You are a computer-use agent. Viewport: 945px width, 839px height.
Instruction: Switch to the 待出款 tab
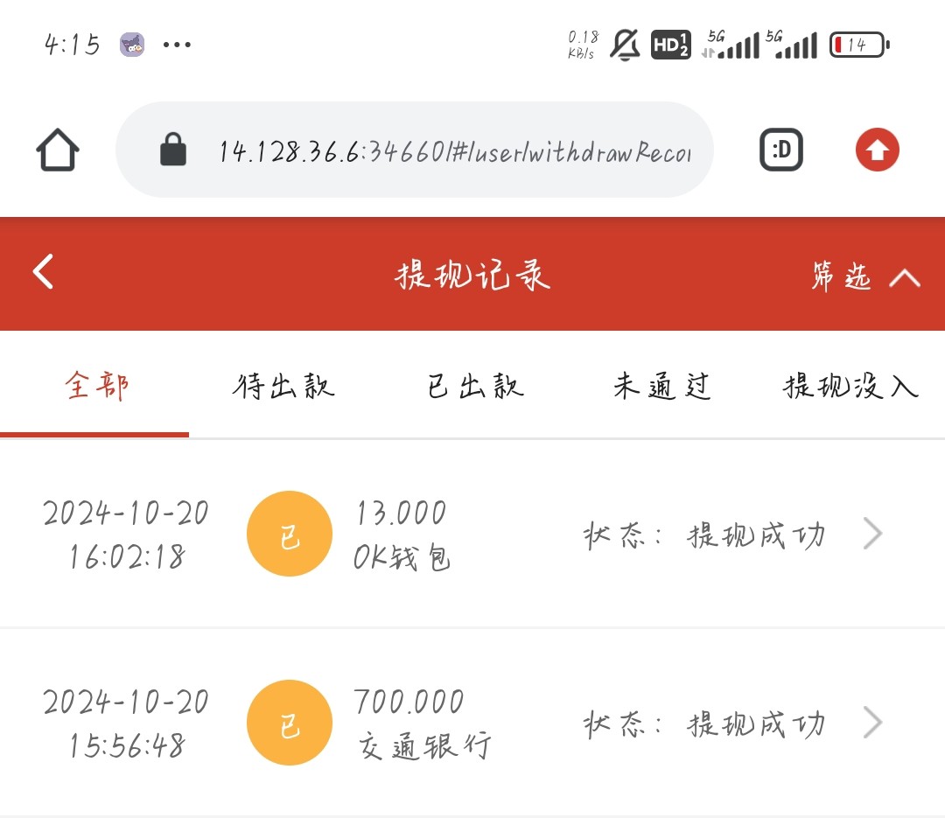pyautogui.click(x=283, y=386)
